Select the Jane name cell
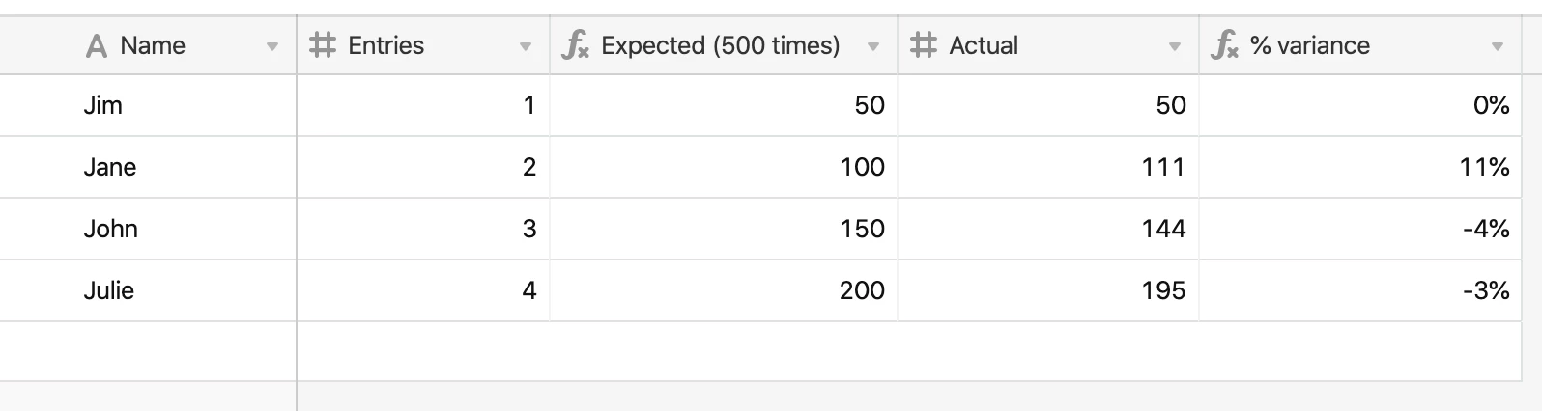This screenshot has height=411, width=1542. (x=148, y=167)
